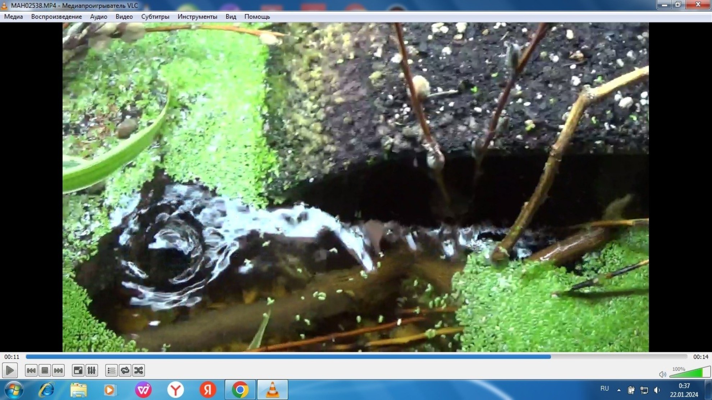This screenshot has height=400, width=712.
Task: Open the Субтитры menu
Action: coord(155,17)
